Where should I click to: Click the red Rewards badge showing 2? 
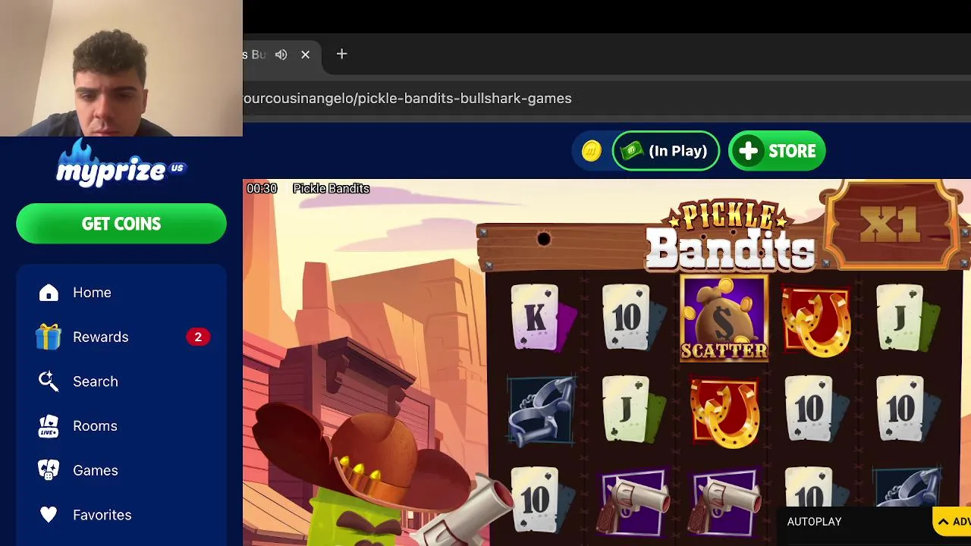[198, 337]
